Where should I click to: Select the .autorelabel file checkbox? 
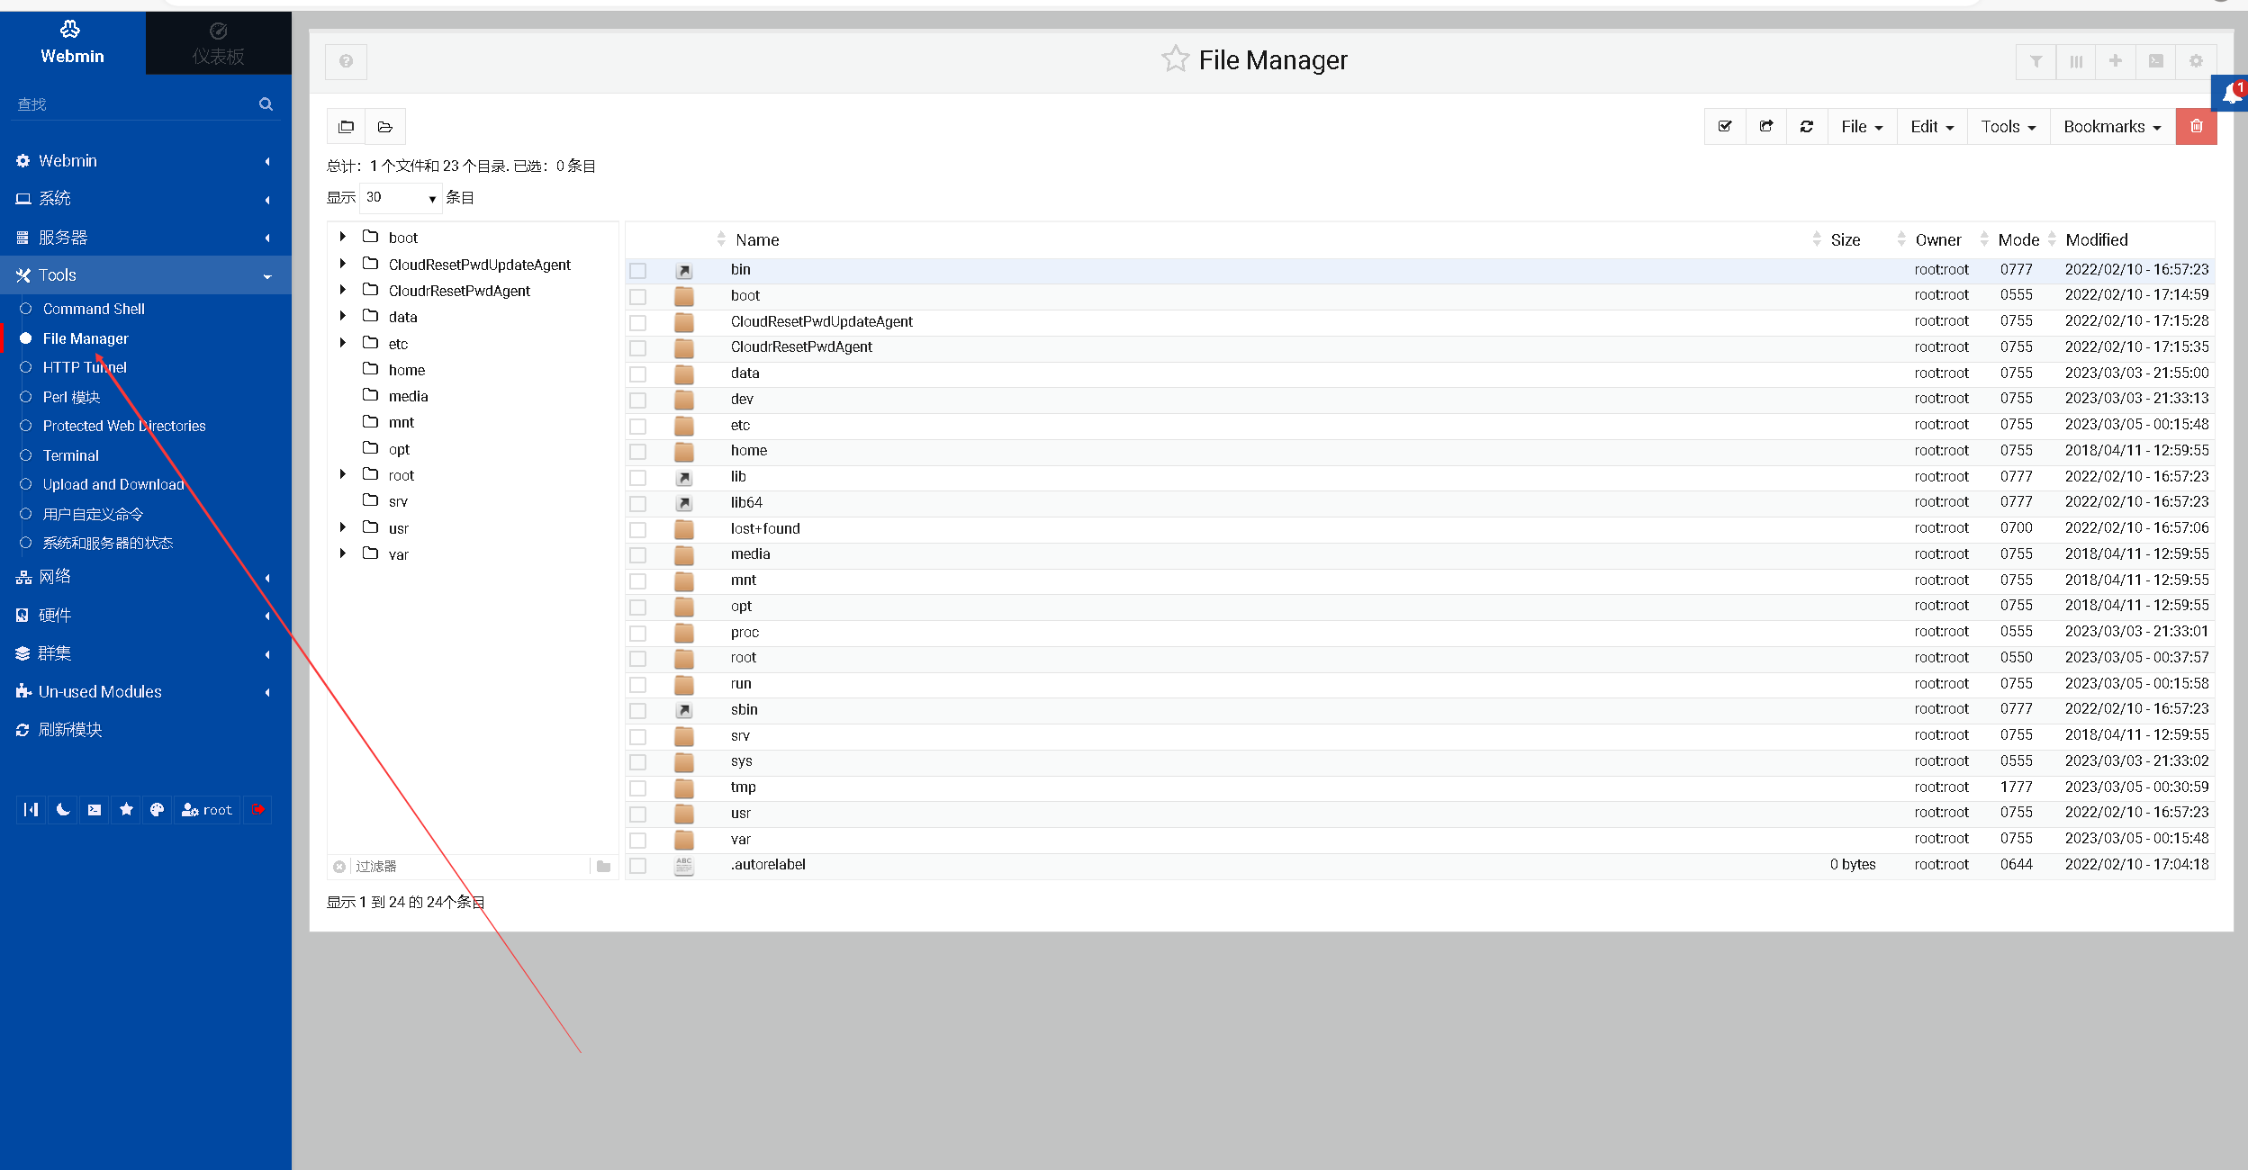click(638, 866)
